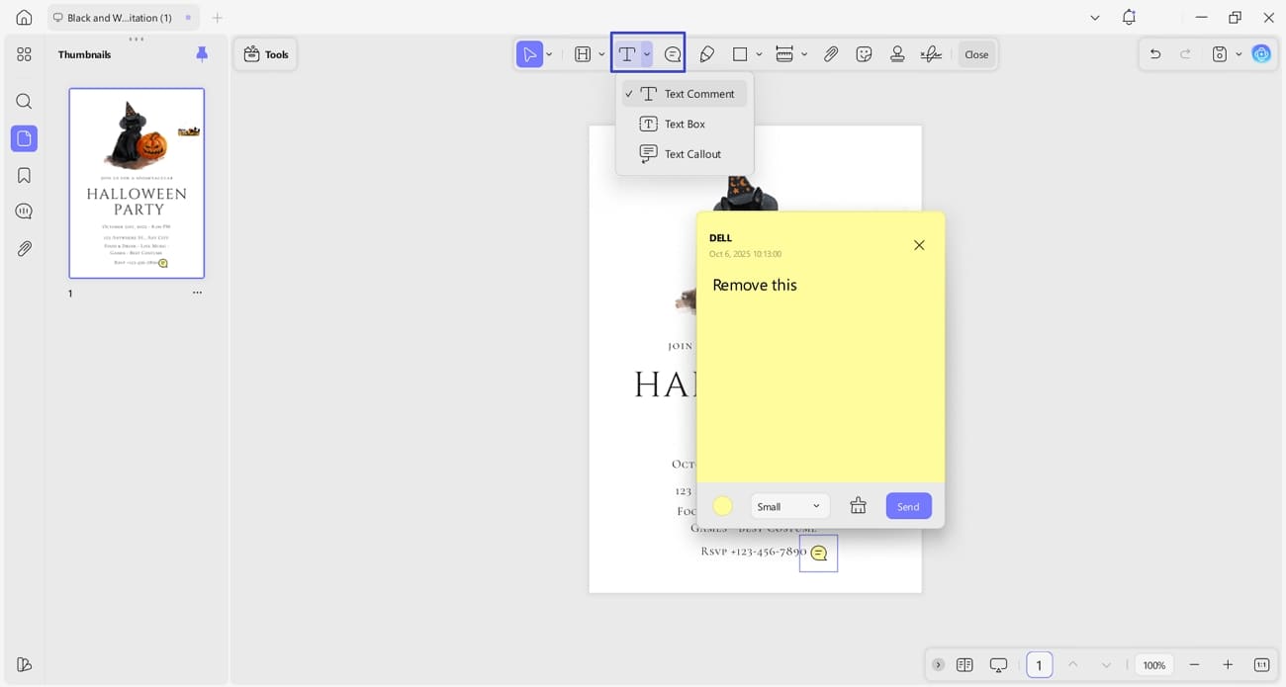Select Text Box from the open menu
Viewport: 1286px width, 687px height.
[684, 123]
